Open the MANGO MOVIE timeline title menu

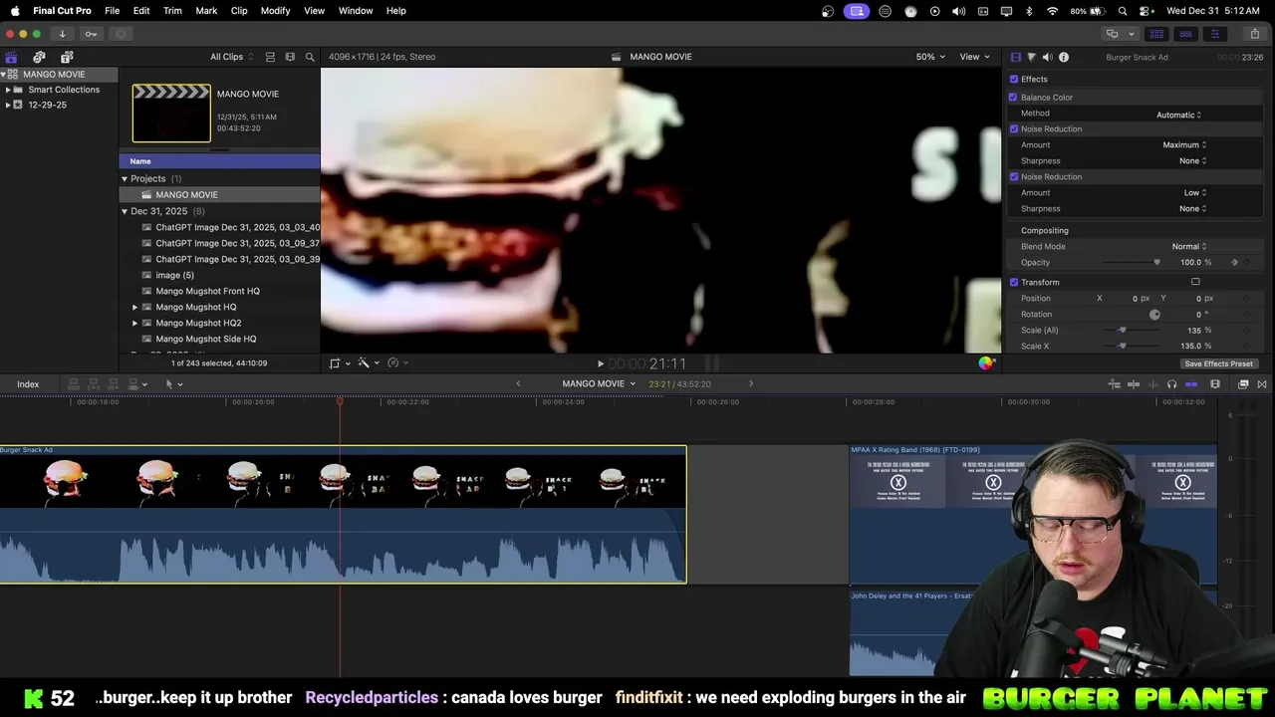click(x=599, y=384)
